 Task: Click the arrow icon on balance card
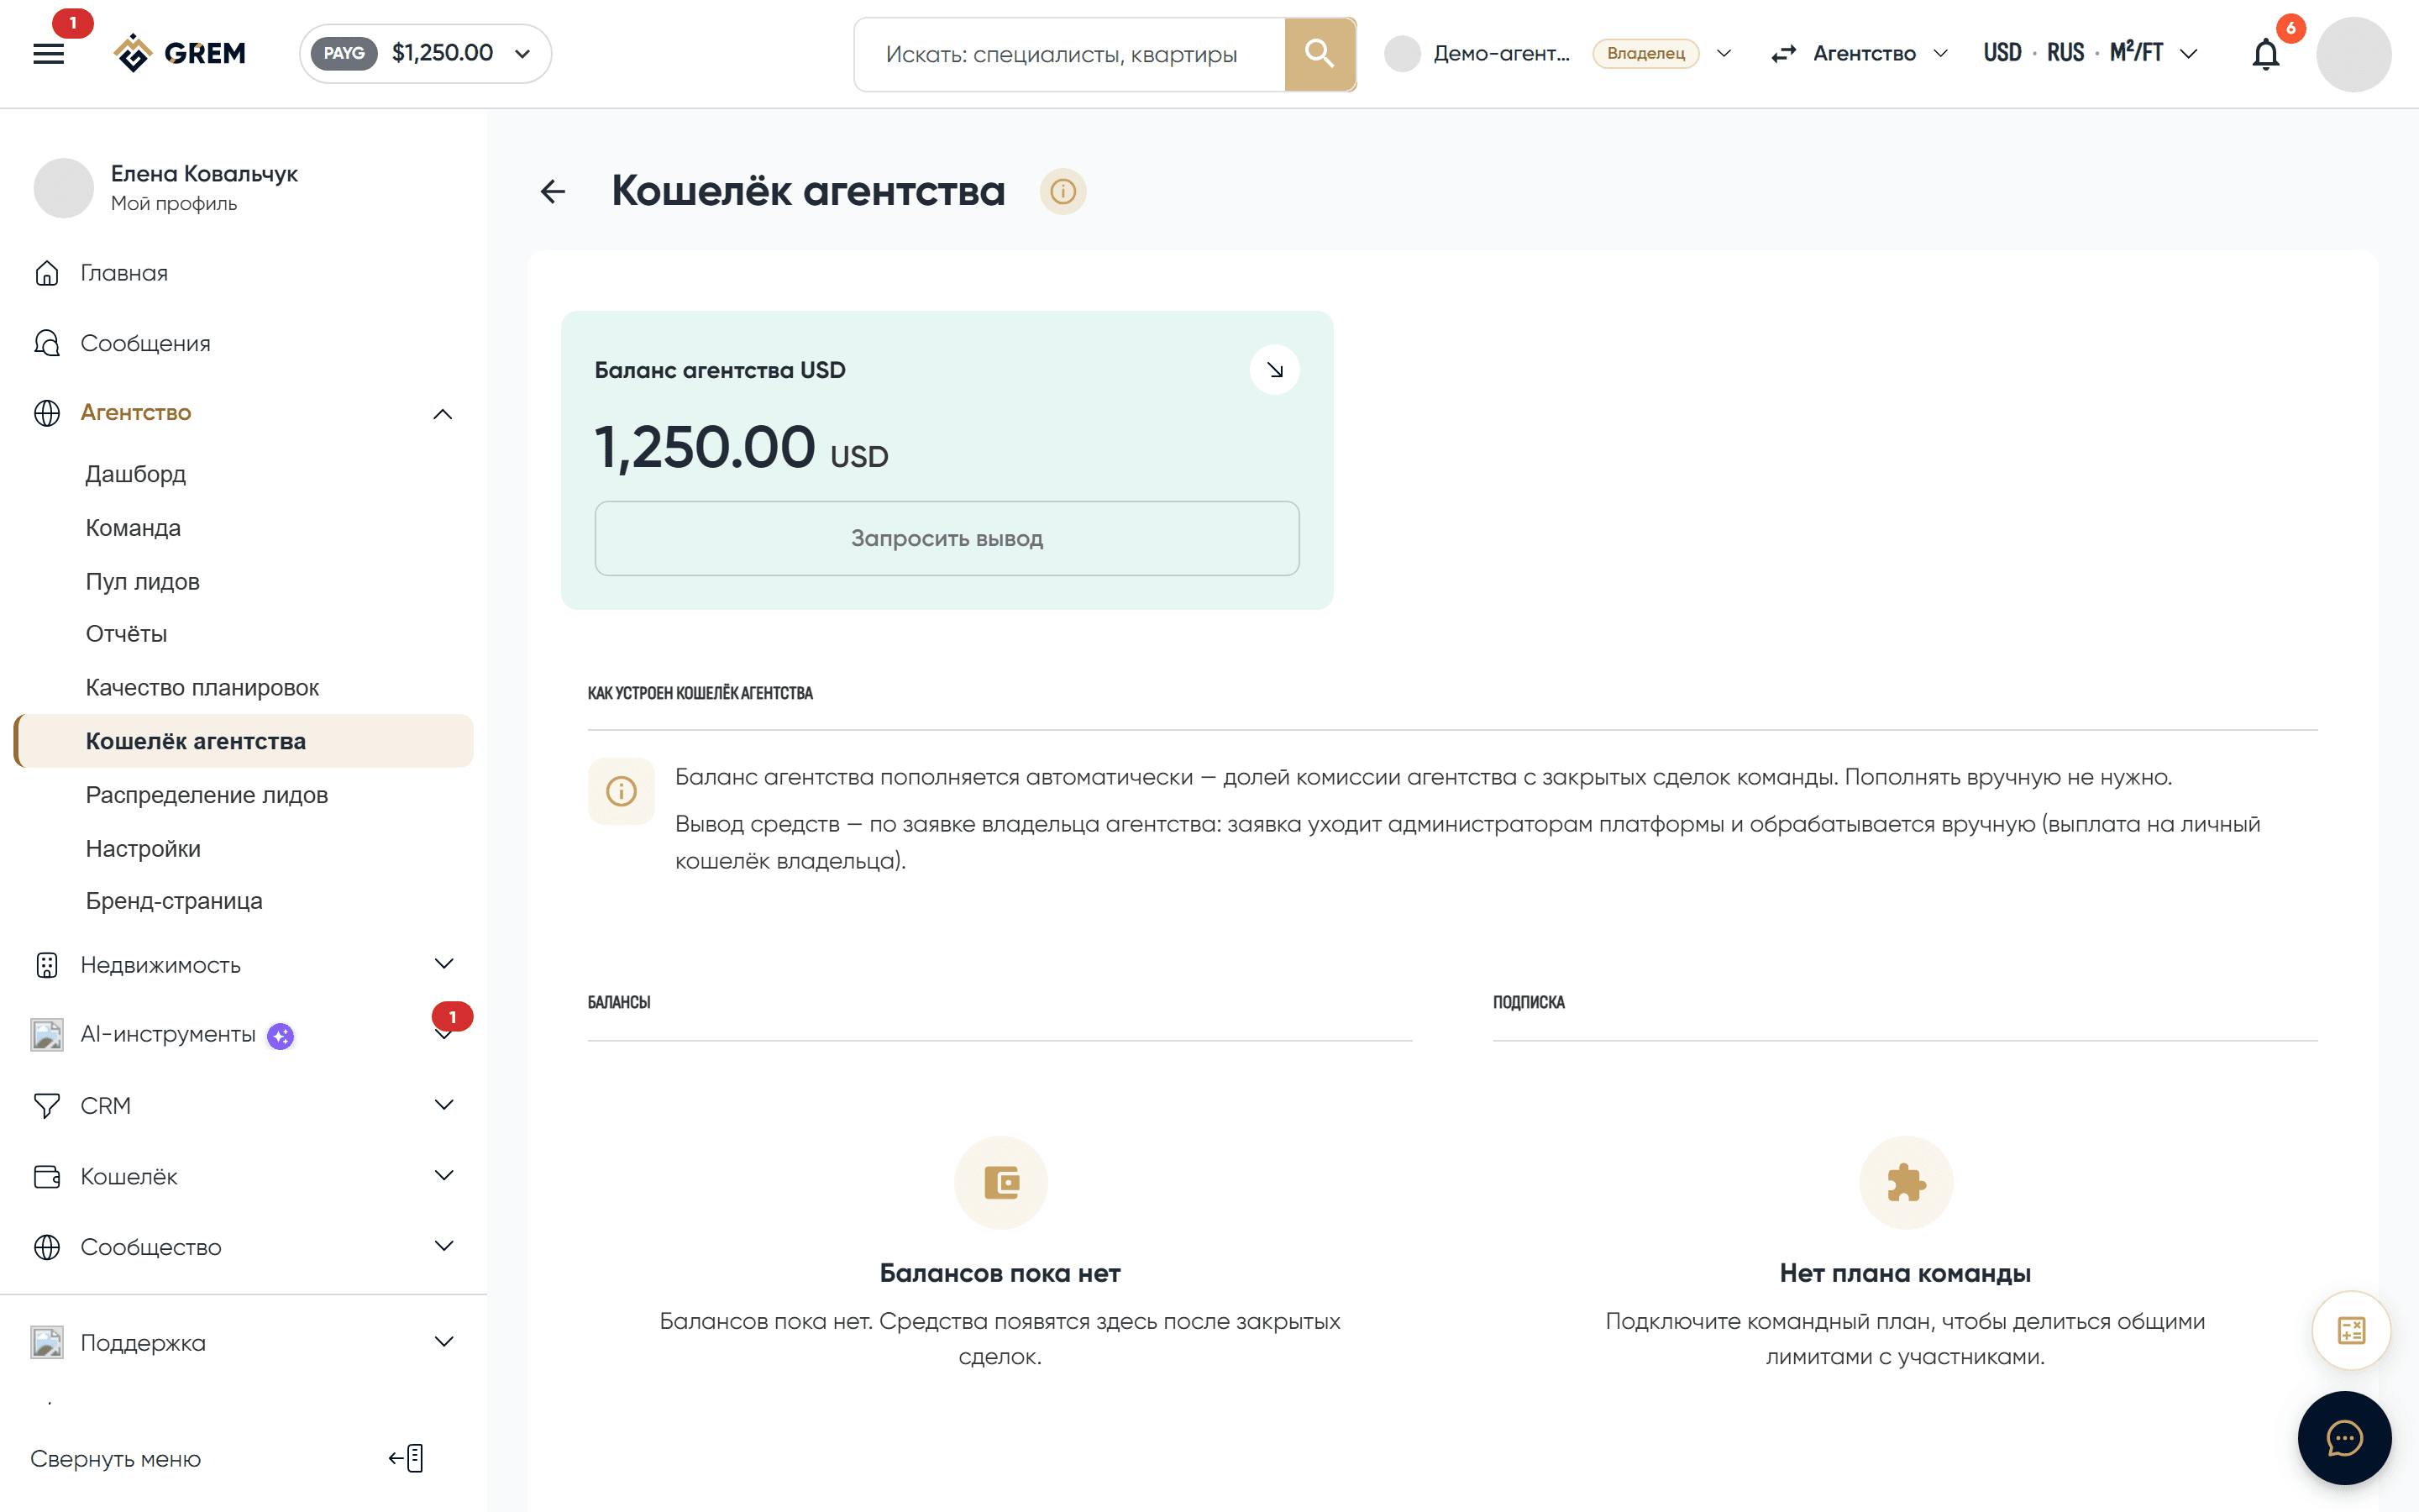click(1274, 370)
